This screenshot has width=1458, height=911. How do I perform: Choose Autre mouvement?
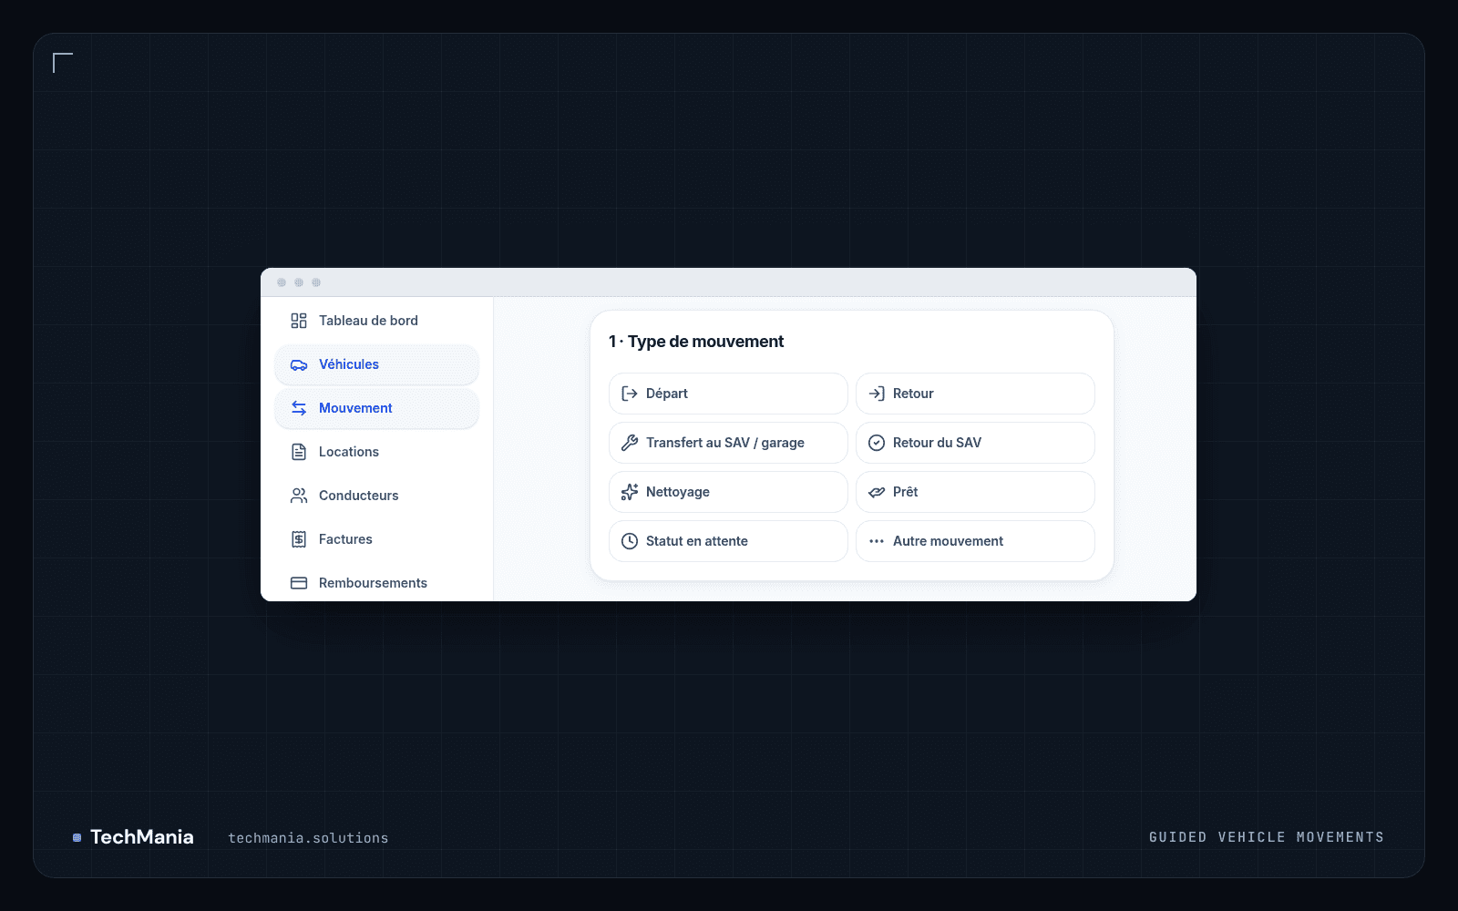(x=975, y=541)
